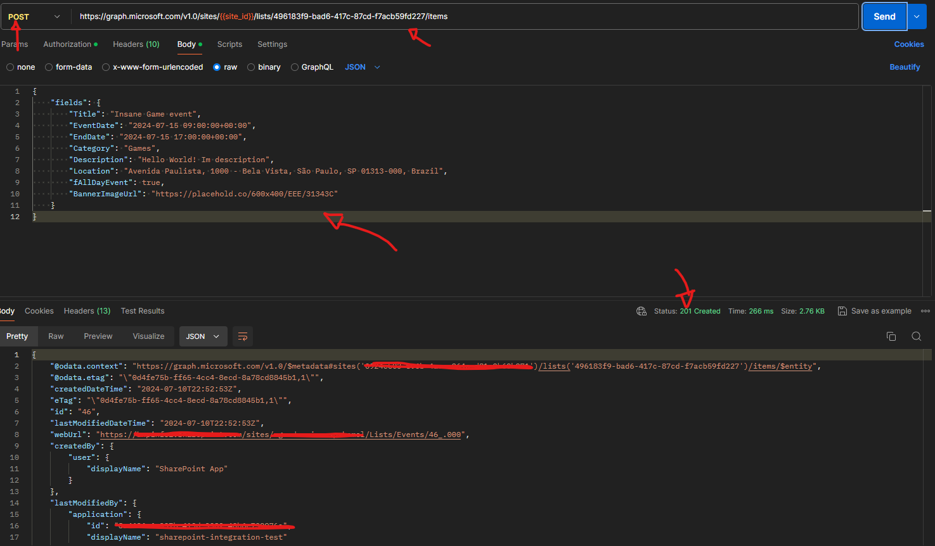Open the response Cookies tab
This screenshot has width=935, height=546.
pyautogui.click(x=39, y=311)
